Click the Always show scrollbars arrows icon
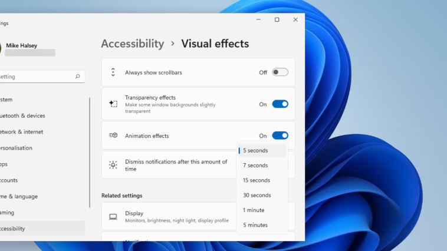The image size is (447, 251). (113, 72)
